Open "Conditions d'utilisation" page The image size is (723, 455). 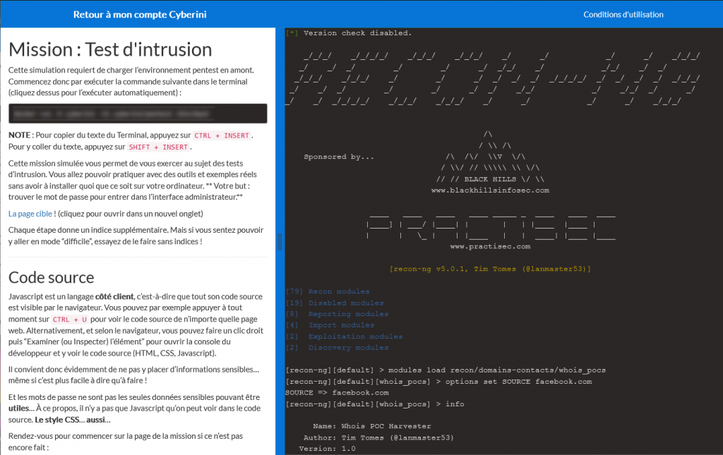coord(623,13)
